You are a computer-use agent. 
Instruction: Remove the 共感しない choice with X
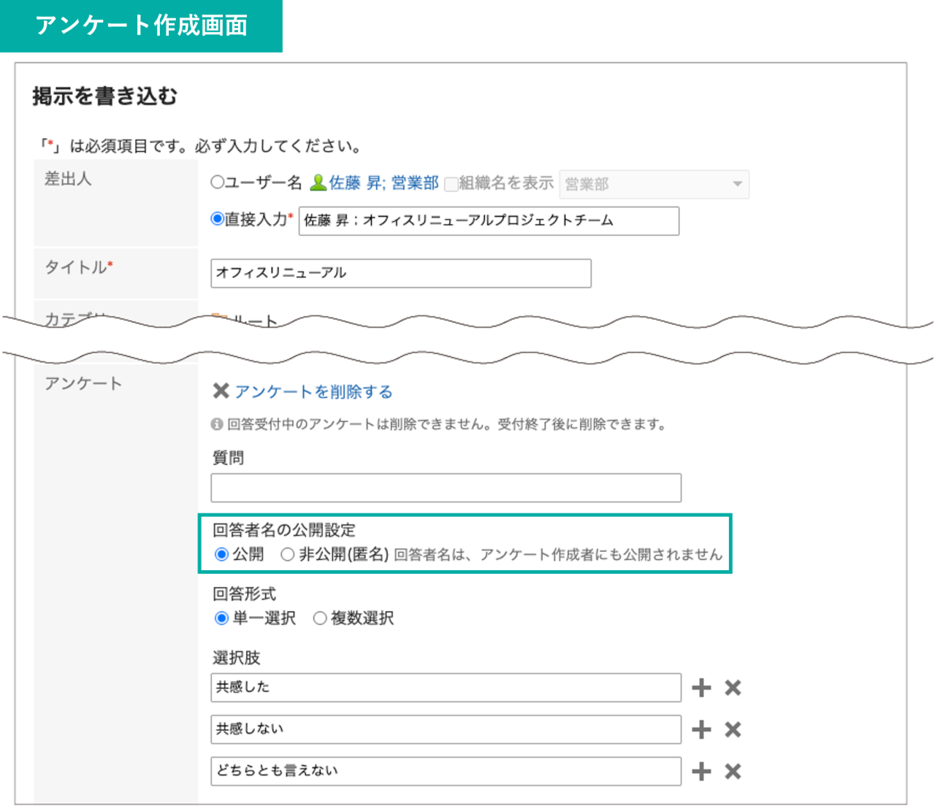pos(733,729)
